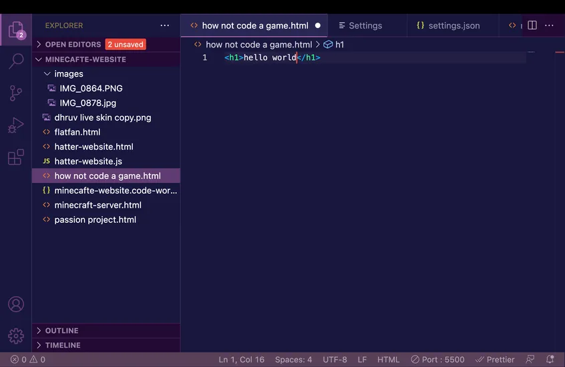Open the Search view icon

16,61
